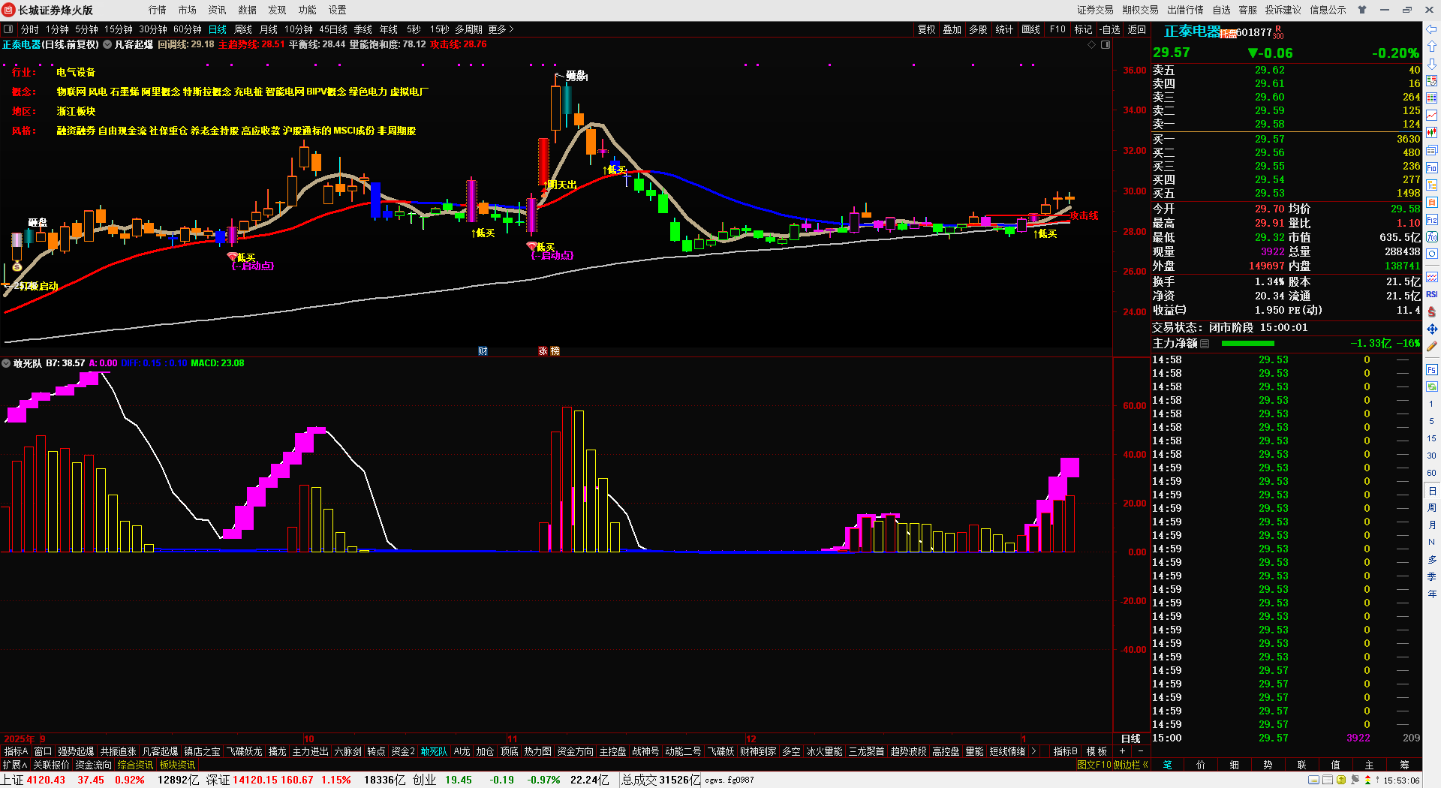This screenshot has height=788, width=1441.
Task: Select the pencil drawing tool icon
Action: click(1431, 346)
